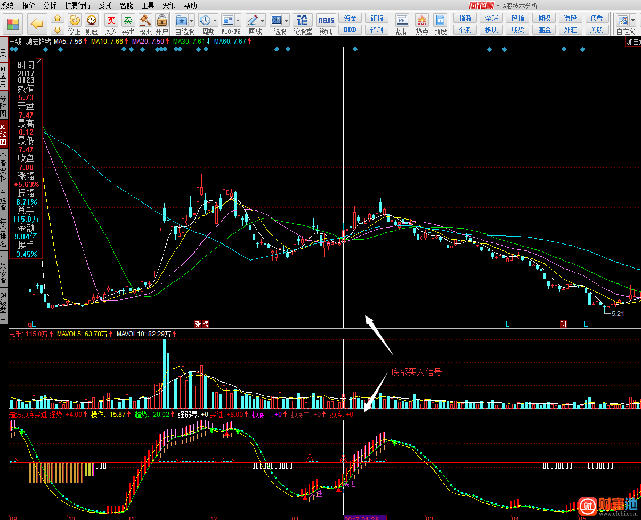Click the 港股 market button
The width and height of the screenshot is (641, 520).
tap(570, 18)
